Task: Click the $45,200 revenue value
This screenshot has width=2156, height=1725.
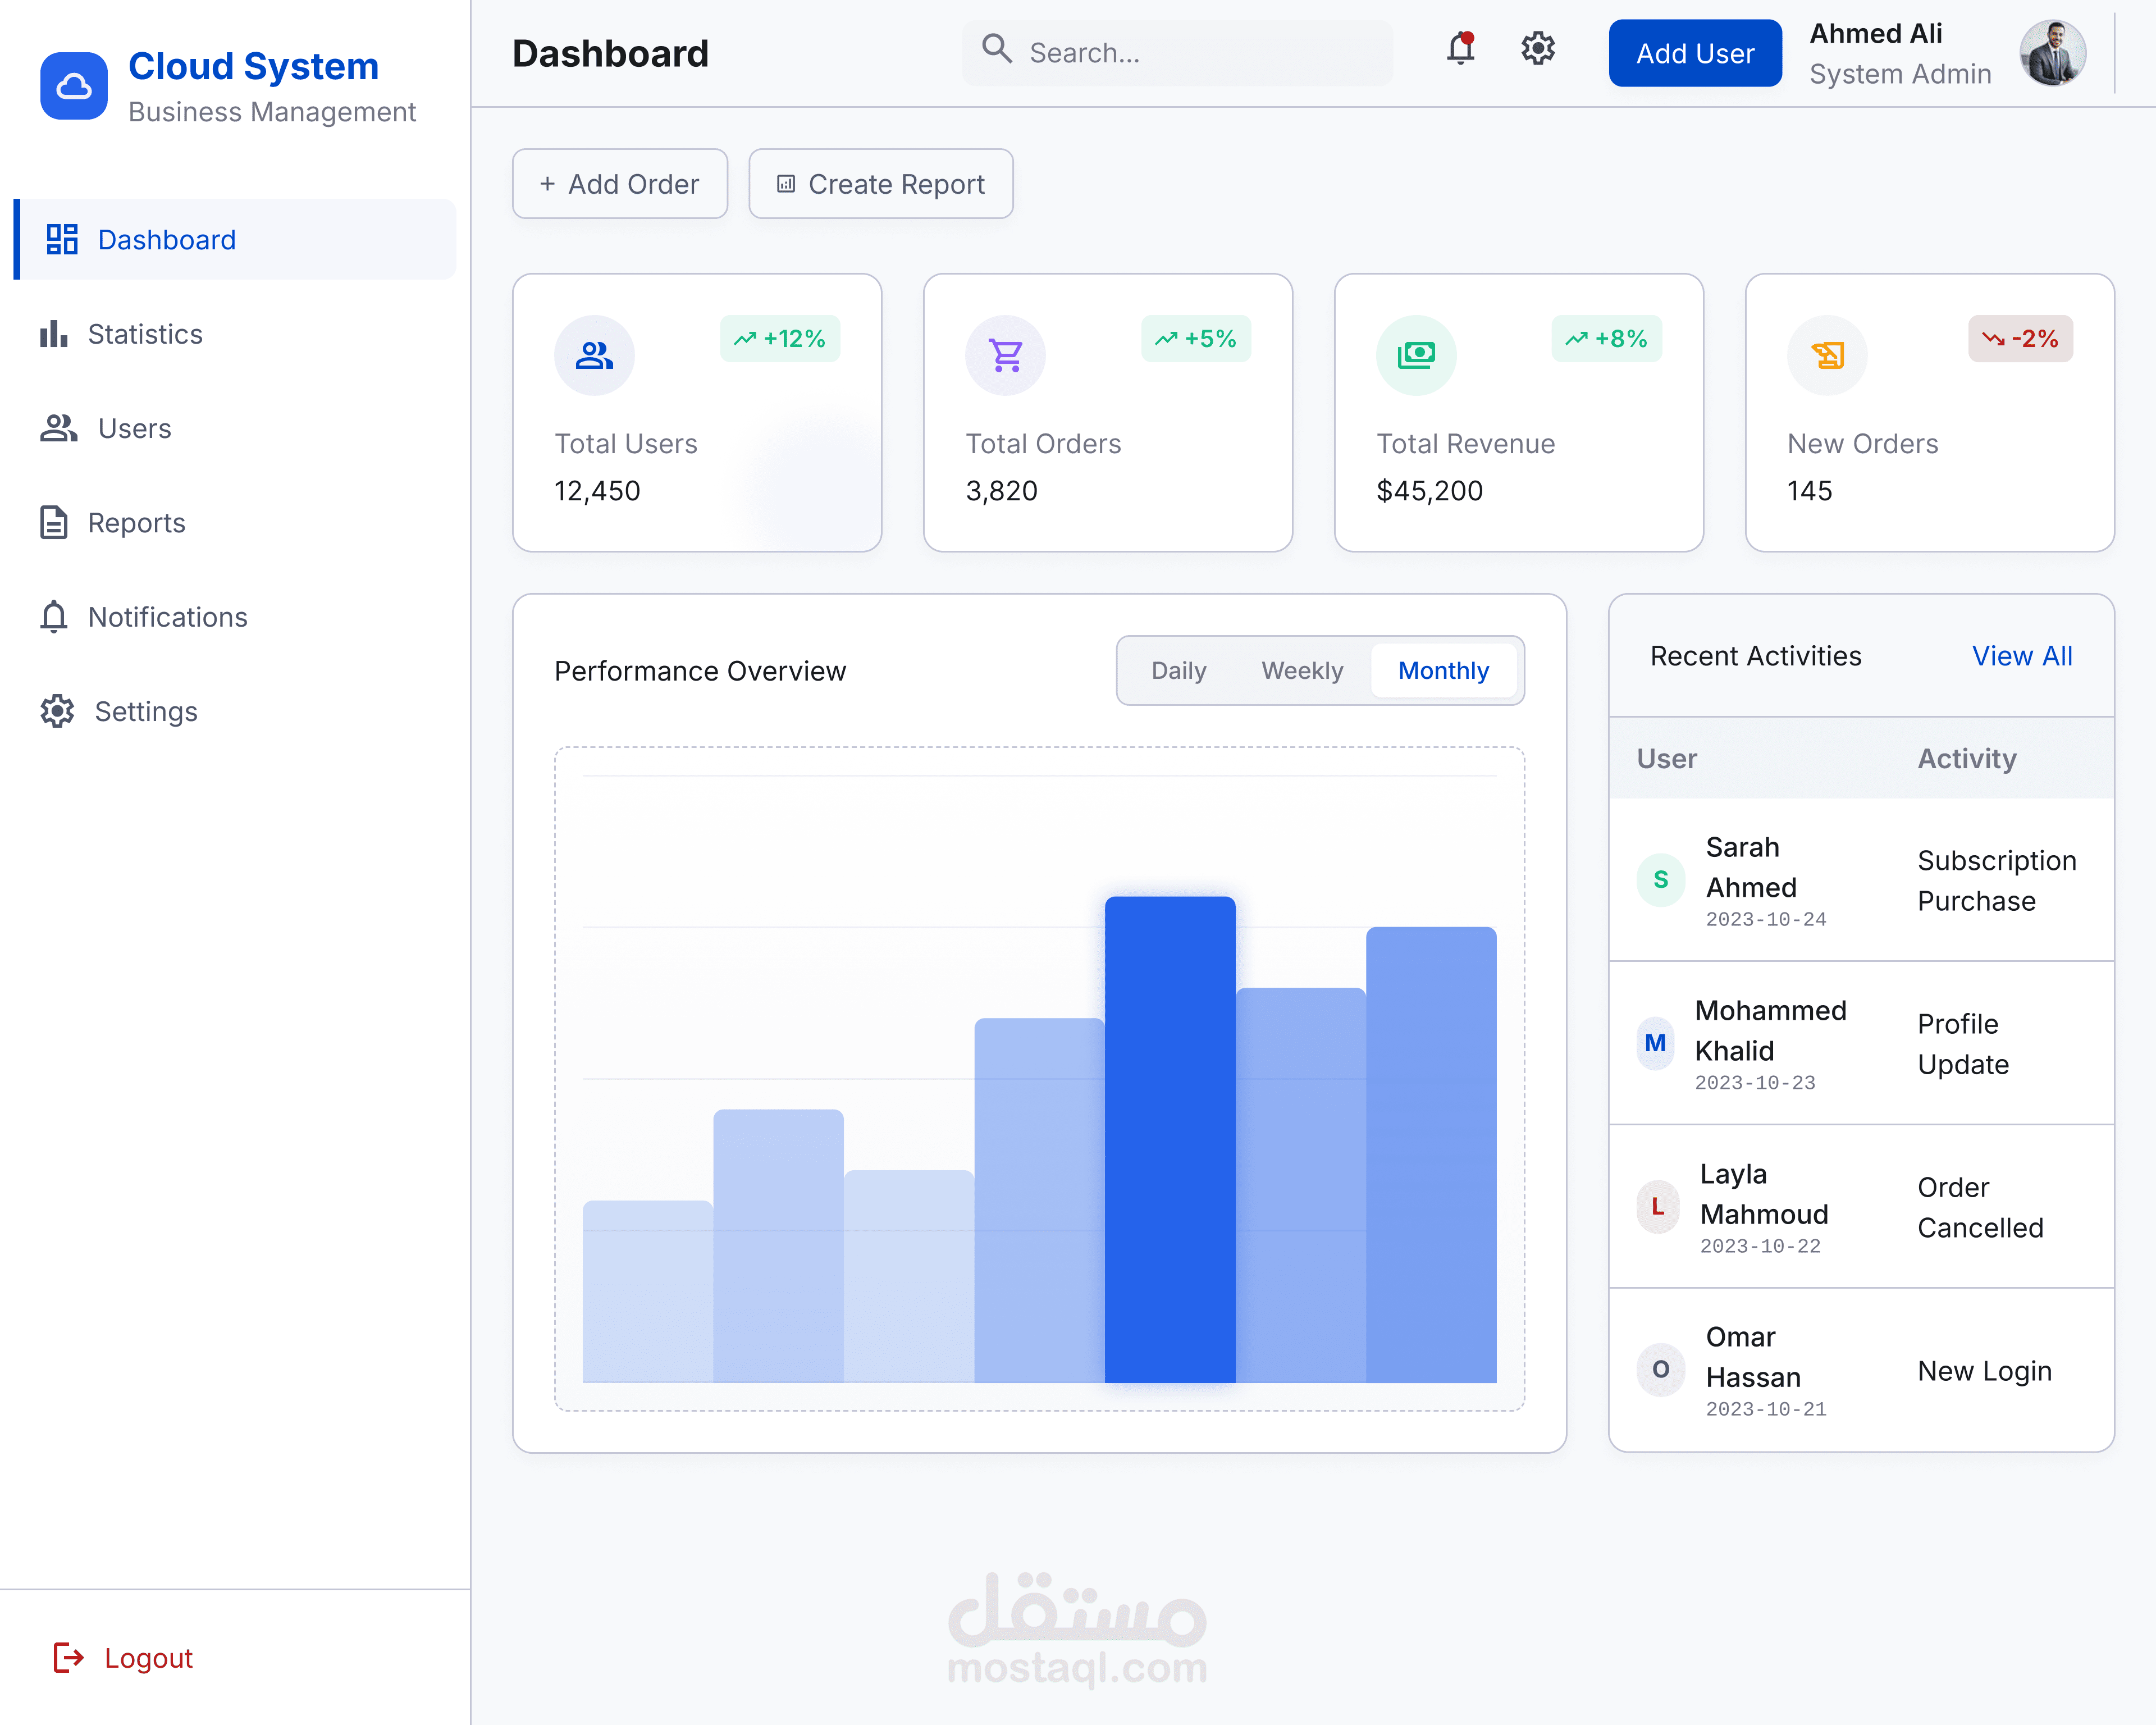Action: [1429, 491]
